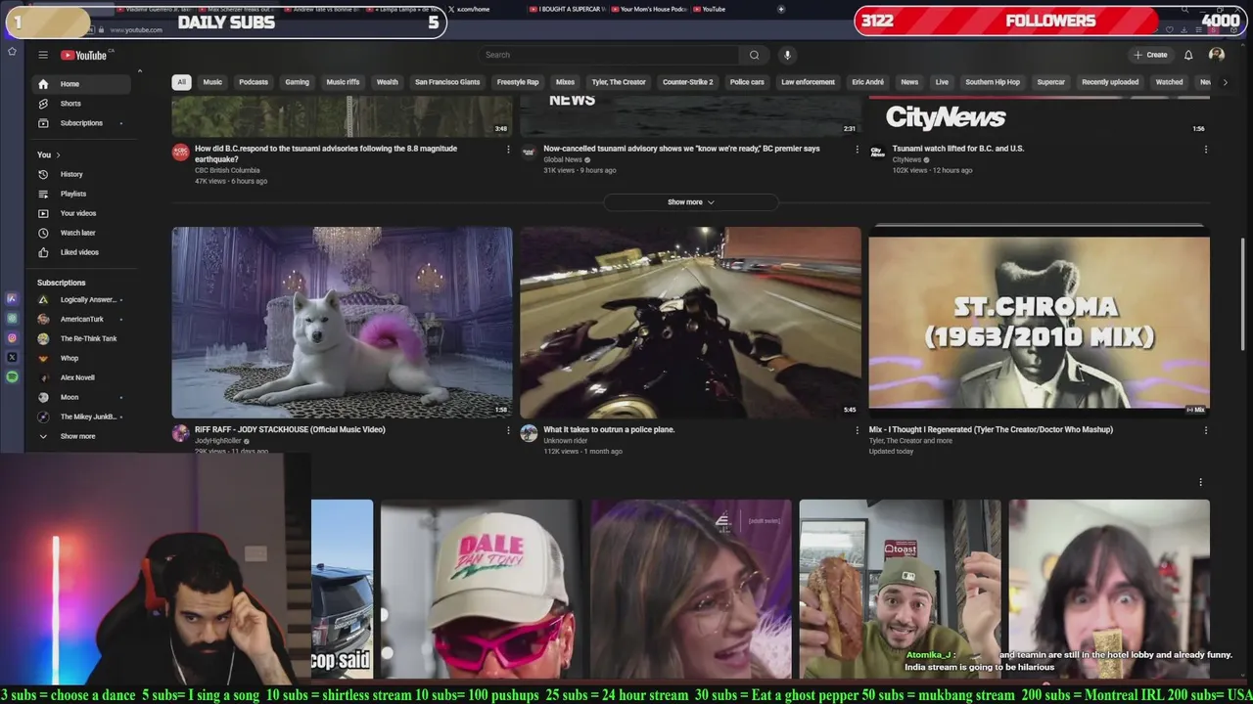The image size is (1253, 704).
Task: Select the Music filter chip
Action: pos(212,82)
